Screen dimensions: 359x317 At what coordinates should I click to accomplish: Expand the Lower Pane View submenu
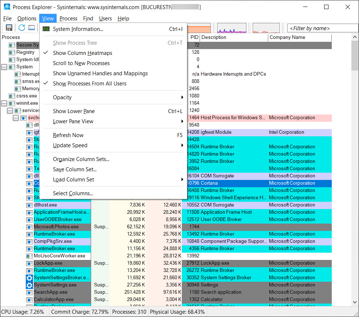(113, 121)
